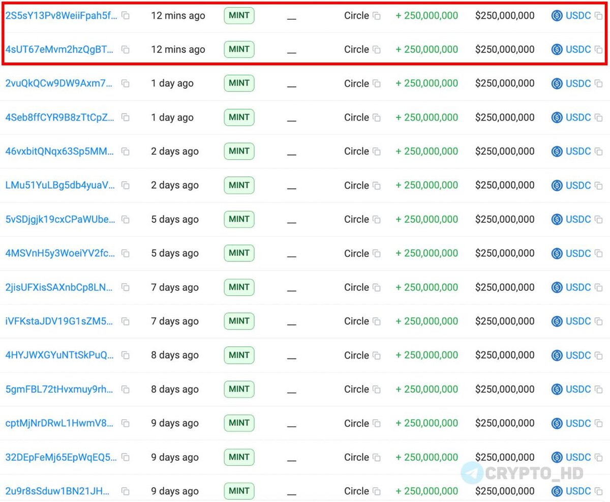The image size is (610, 502).
Task: Copy signature 4MSVnH5y3WoeiYV2fc
Action: point(125,254)
